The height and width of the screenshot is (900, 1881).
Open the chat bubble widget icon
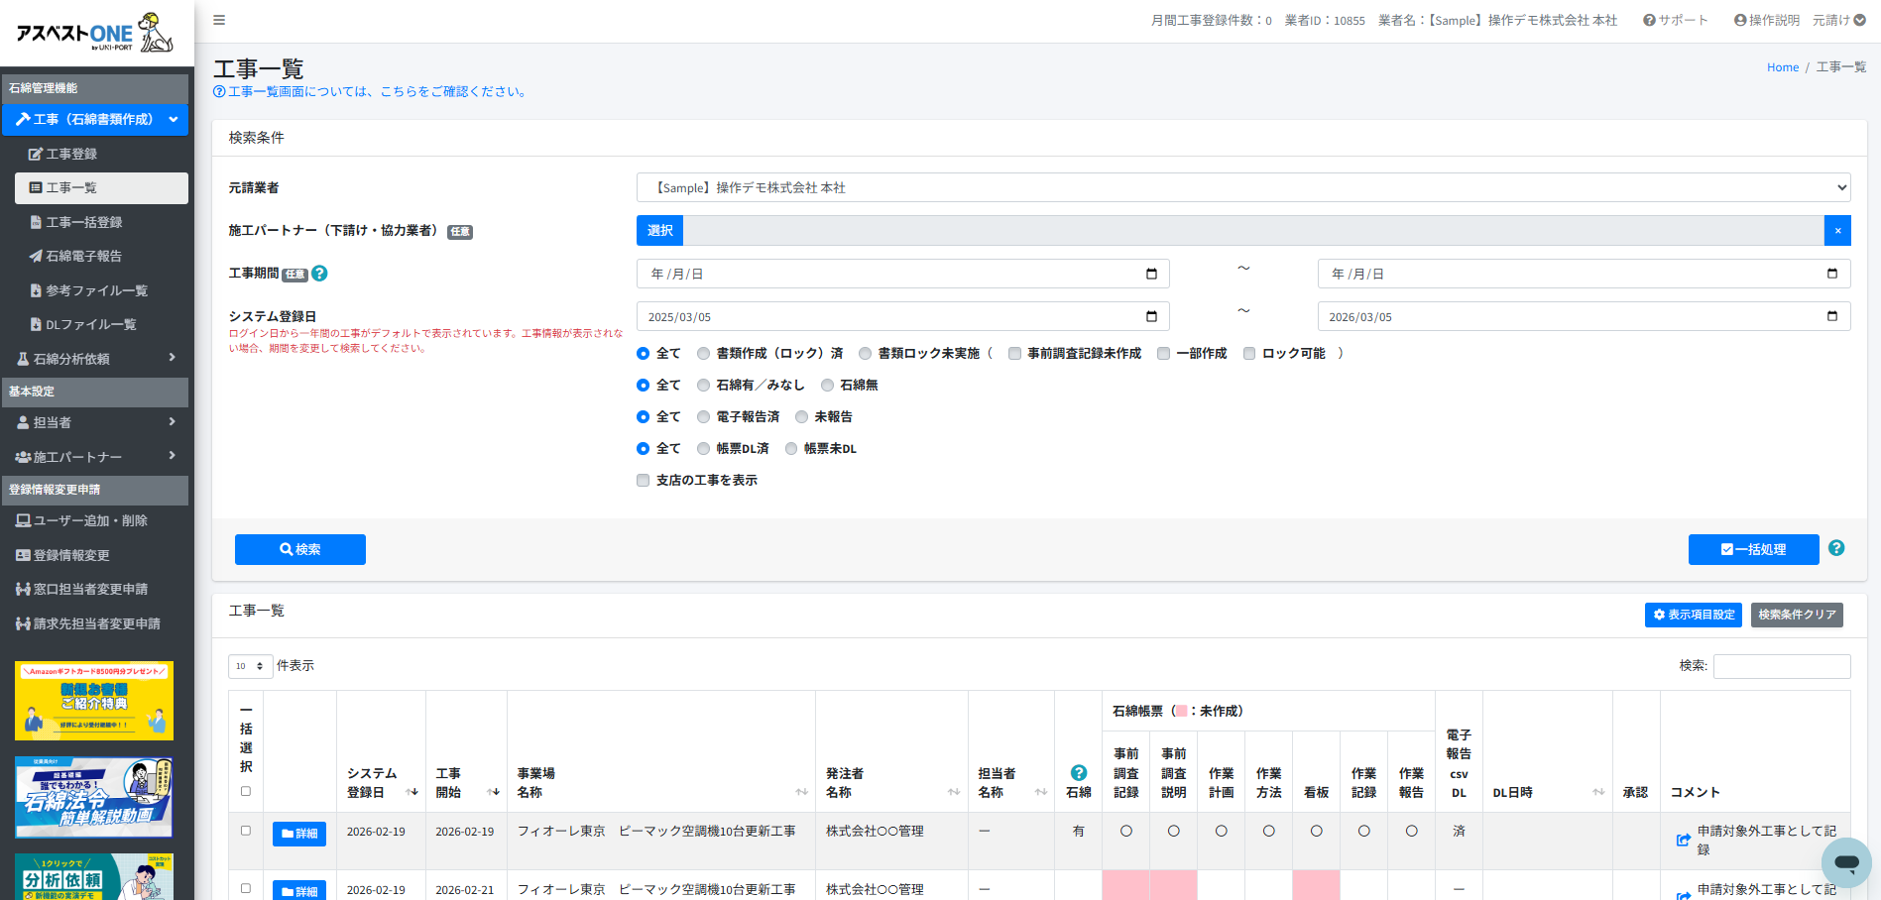coord(1845,862)
